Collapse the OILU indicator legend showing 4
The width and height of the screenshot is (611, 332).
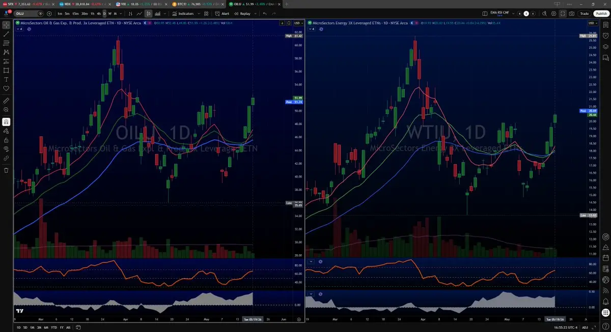[20, 29]
